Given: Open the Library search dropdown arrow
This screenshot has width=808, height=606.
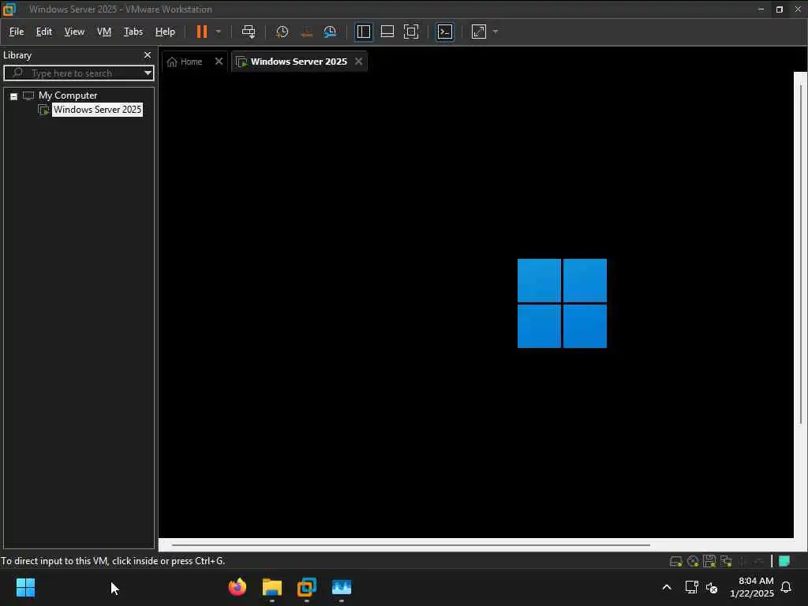Looking at the screenshot, I should (148, 73).
